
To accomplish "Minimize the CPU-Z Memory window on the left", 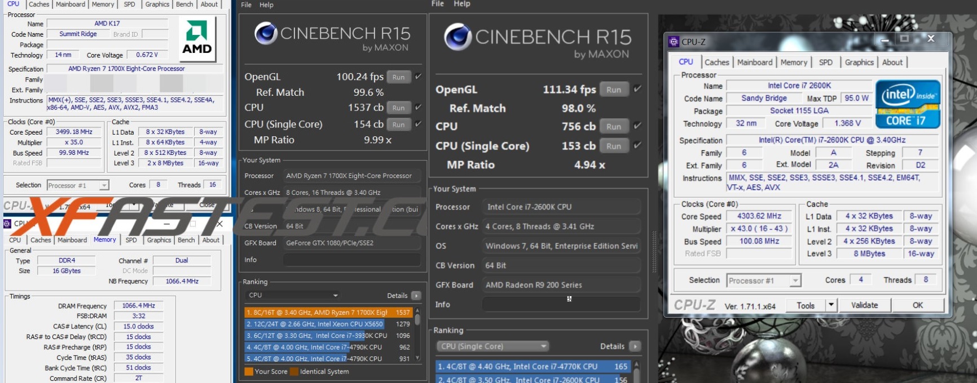I will click(167, 224).
